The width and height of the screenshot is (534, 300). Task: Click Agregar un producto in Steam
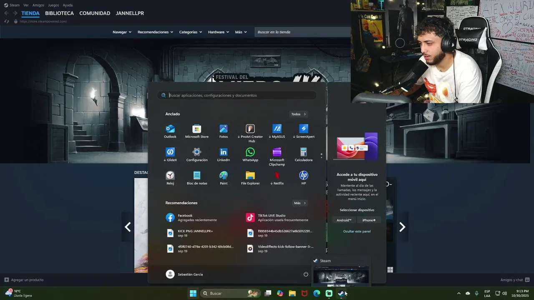(x=24, y=280)
